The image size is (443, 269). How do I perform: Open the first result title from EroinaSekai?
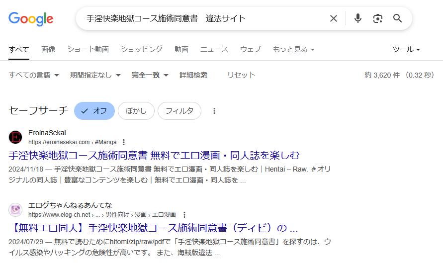[x=154, y=156]
